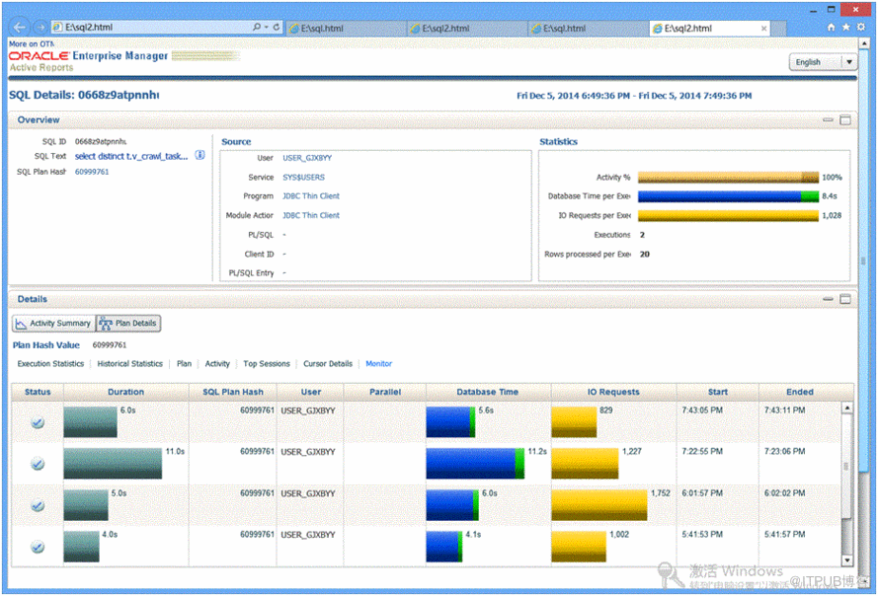The image size is (878, 596).
Task: Click status checkmark of 6:01:57 PM row
Action: [38, 506]
